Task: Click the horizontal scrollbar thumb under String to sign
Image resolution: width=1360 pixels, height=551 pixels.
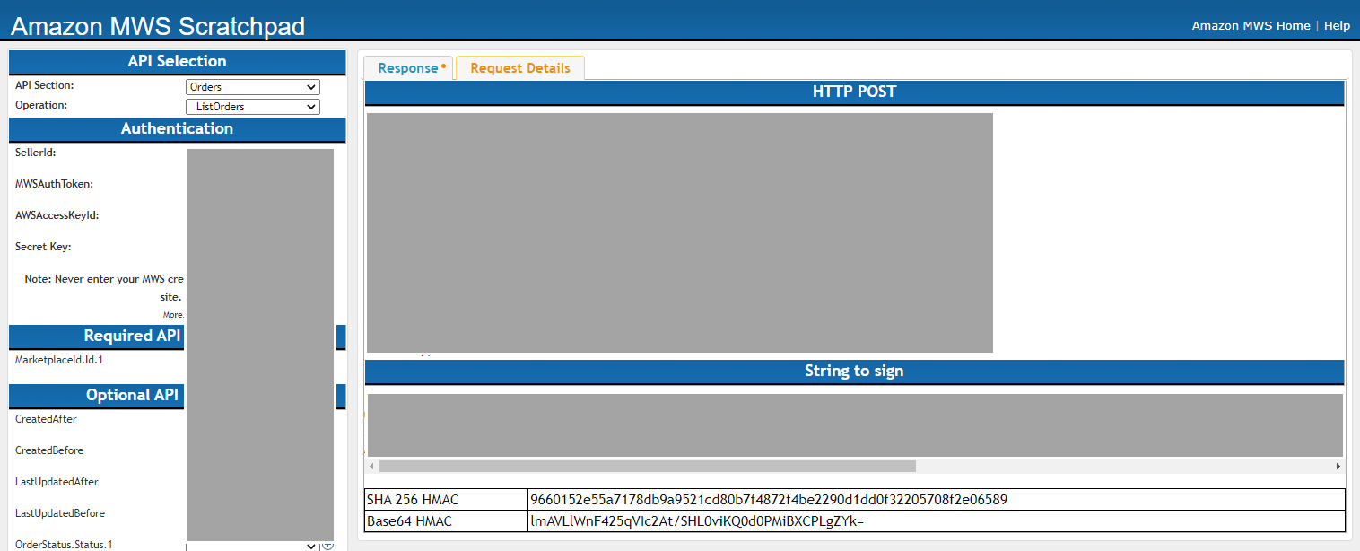Action: click(x=647, y=467)
